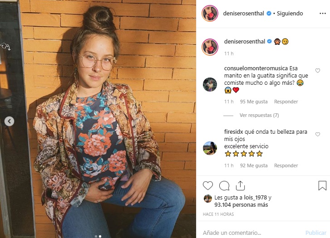330x238 pixels.
Task: Reply to firesidx's comment via Responder
Action: [x=286, y=165]
